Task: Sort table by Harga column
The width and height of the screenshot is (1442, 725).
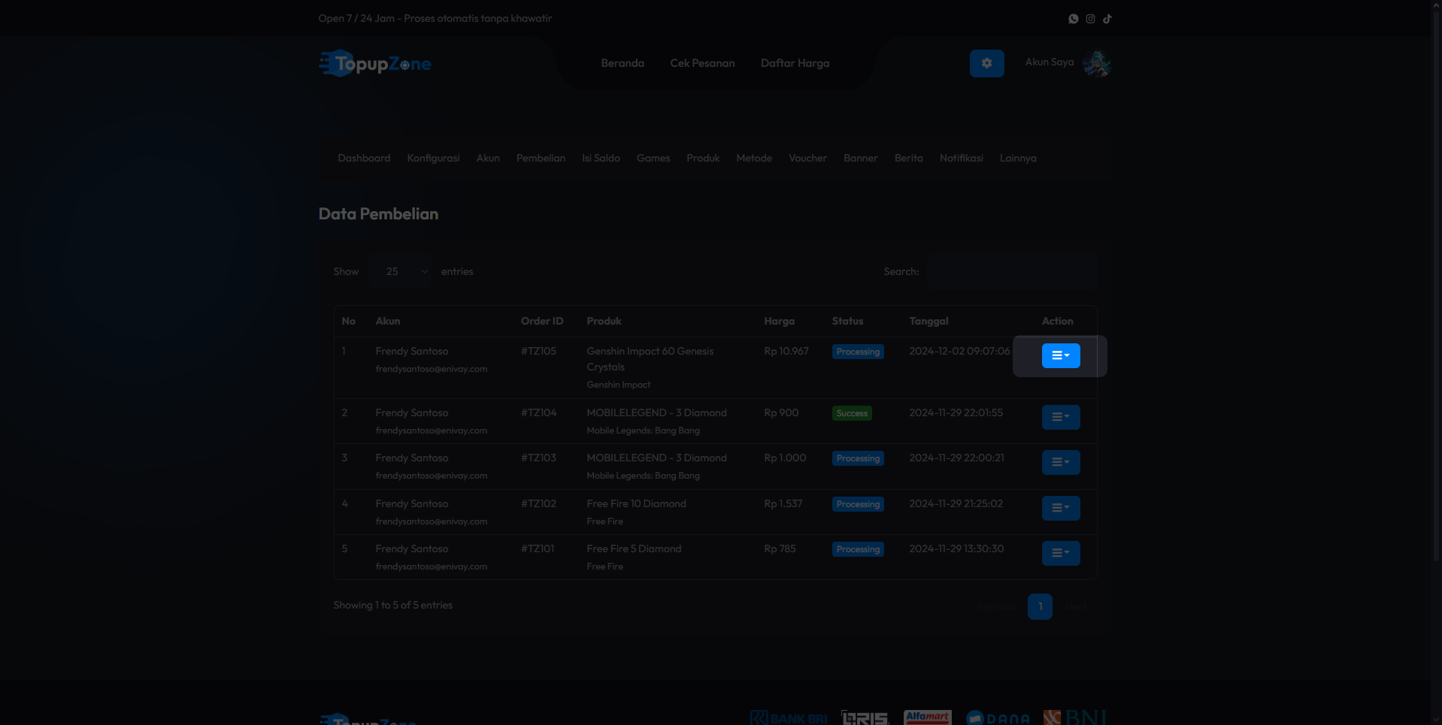Action: click(x=779, y=321)
